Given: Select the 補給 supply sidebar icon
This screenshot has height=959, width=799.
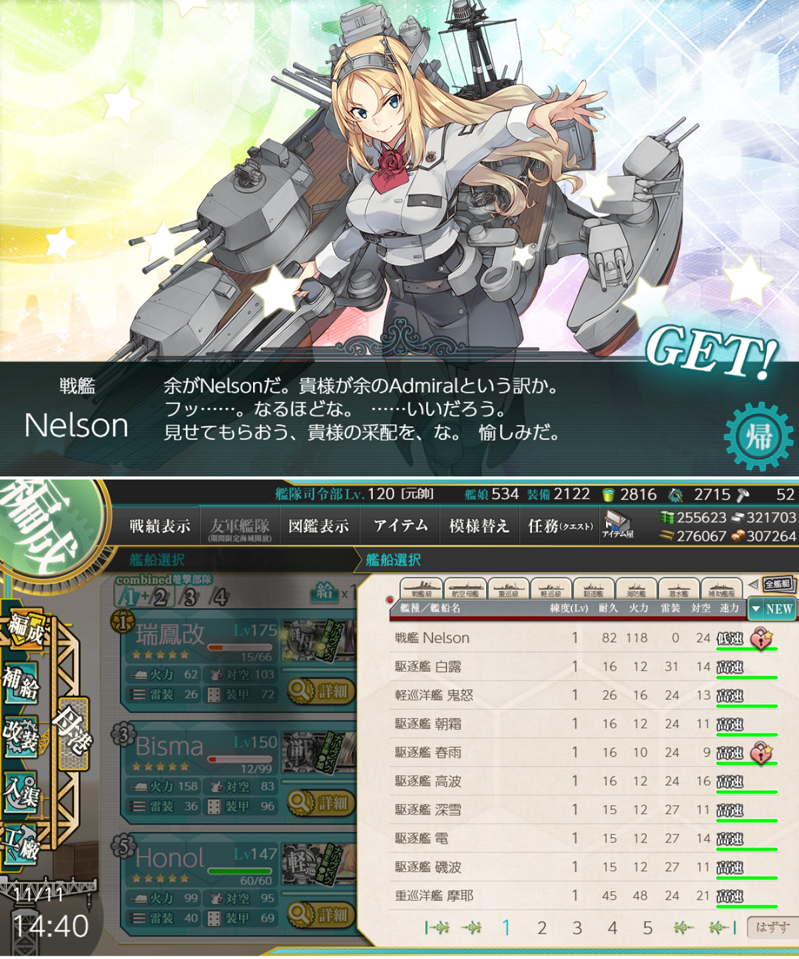Looking at the screenshot, I should 21,681.
